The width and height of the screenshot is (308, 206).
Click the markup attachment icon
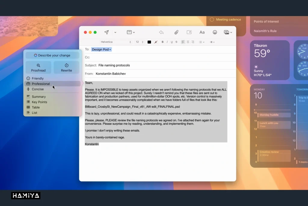(x=189, y=32)
